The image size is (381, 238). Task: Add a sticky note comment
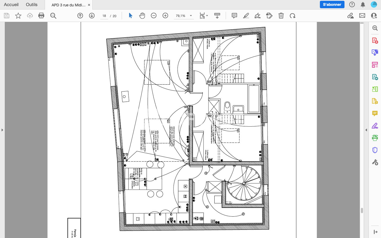pos(234,16)
